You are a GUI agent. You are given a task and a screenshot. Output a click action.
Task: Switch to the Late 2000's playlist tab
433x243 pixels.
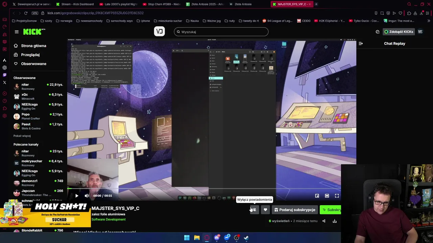118,4
